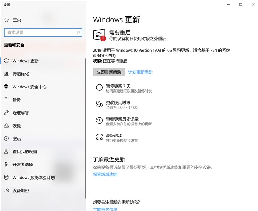Image resolution: width=258 pixels, height=211 pixels.
Task: Click the checkmark circle icon for 激活
Action: click(6, 139)
